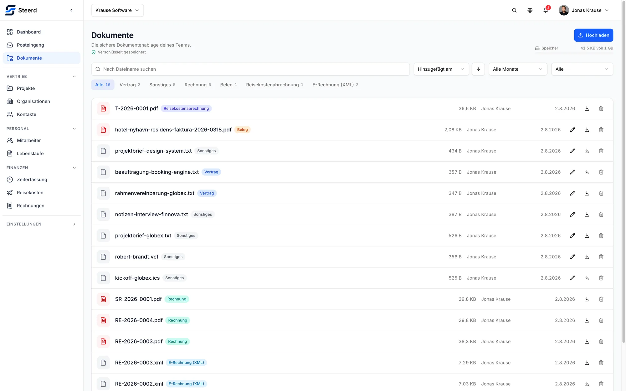This screenshot has height=391, width=626.
Task: Open Kontakte in sidebar
Action: coord(41,114)
